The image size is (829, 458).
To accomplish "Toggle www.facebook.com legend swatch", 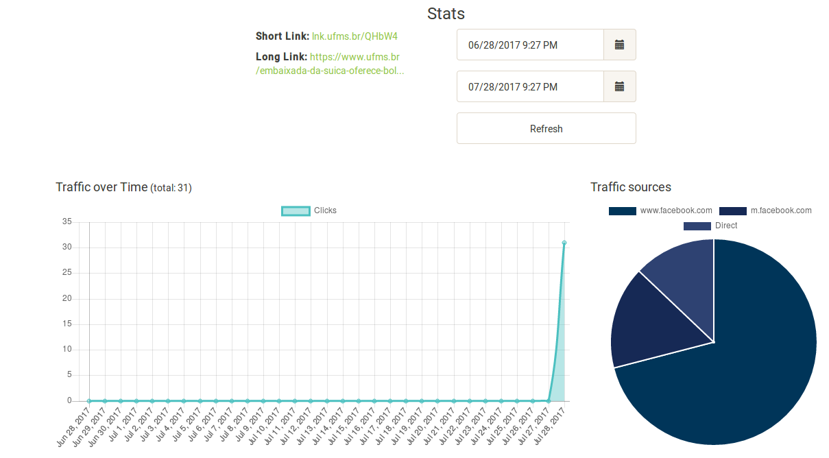I will (622, 210).
